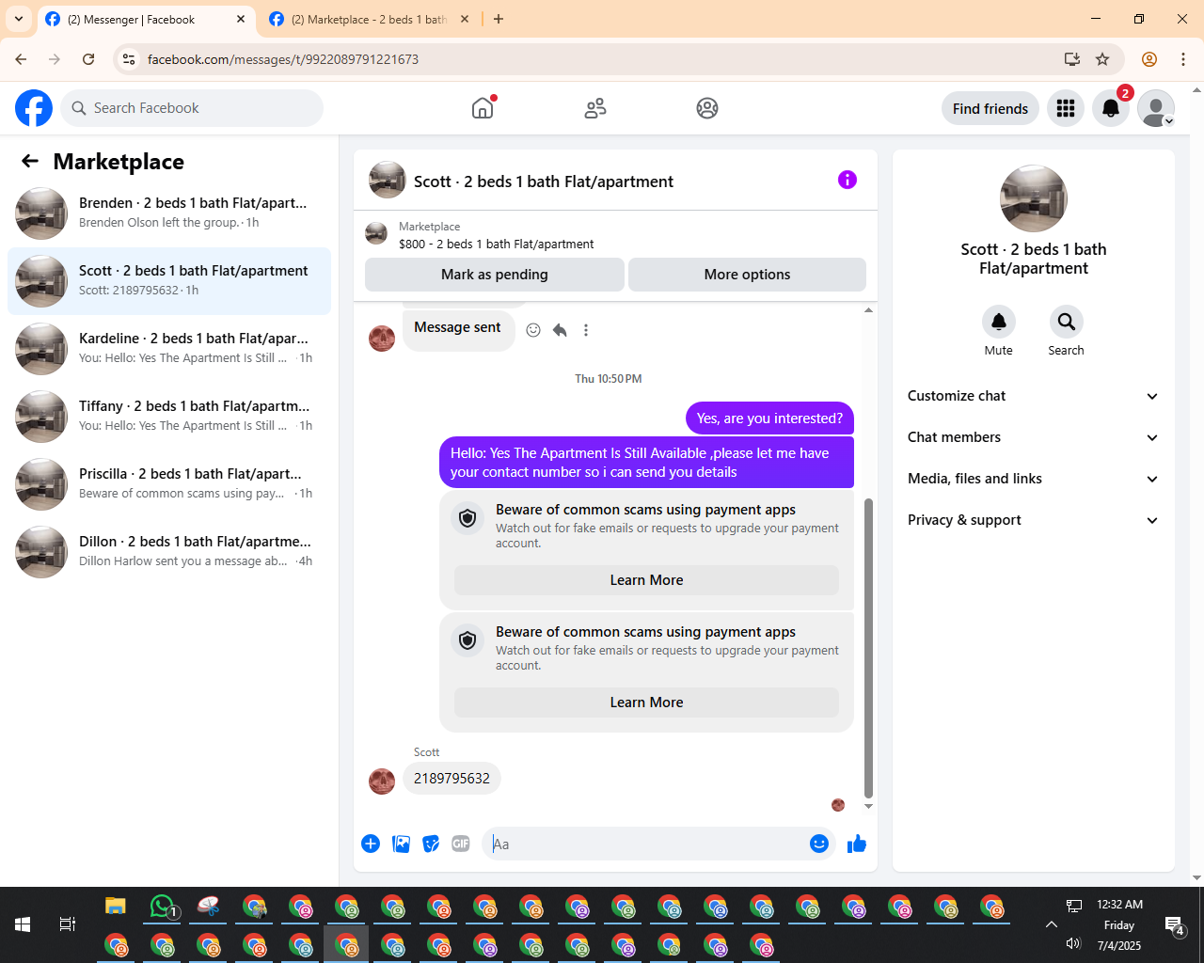1204x963 pixels.
Task: Open the Friends icon in top navigation
Action: pos(595,108)
